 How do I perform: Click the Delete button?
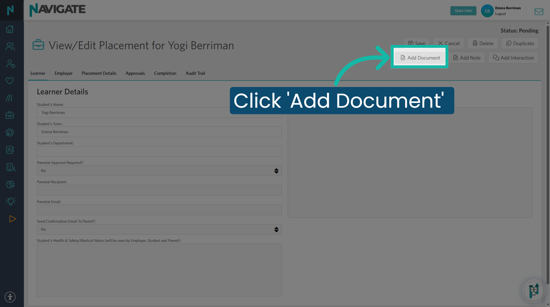483,43
